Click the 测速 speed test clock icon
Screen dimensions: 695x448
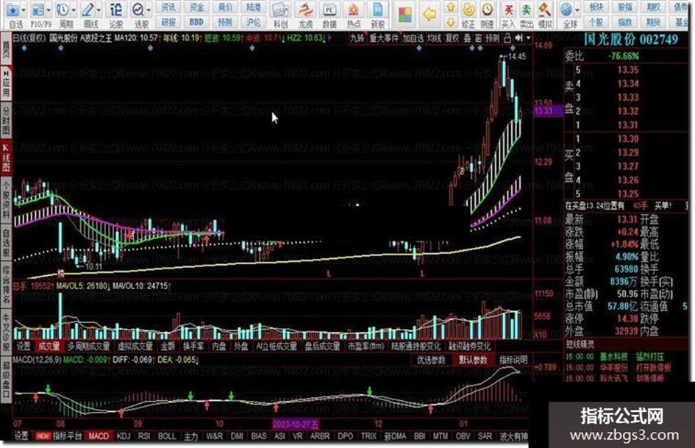pyautogui.click(x=487, y=10)
